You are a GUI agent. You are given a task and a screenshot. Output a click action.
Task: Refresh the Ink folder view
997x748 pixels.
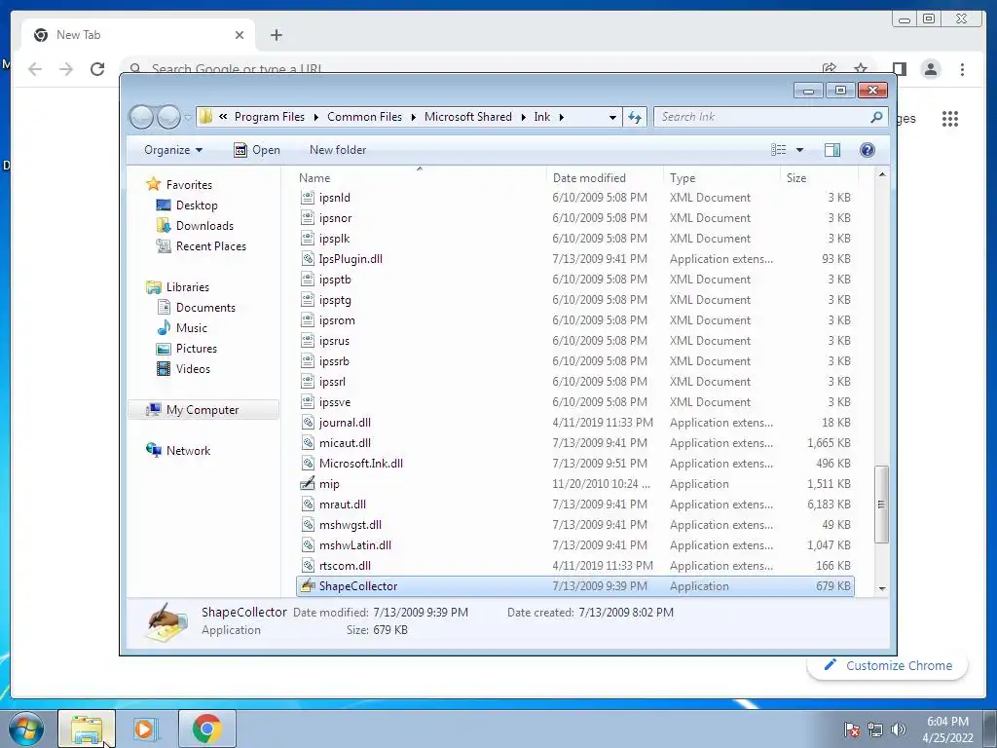click(635, 117)
